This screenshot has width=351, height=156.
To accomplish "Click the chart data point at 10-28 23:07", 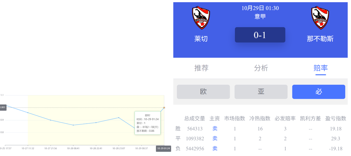I will [119, 117].
